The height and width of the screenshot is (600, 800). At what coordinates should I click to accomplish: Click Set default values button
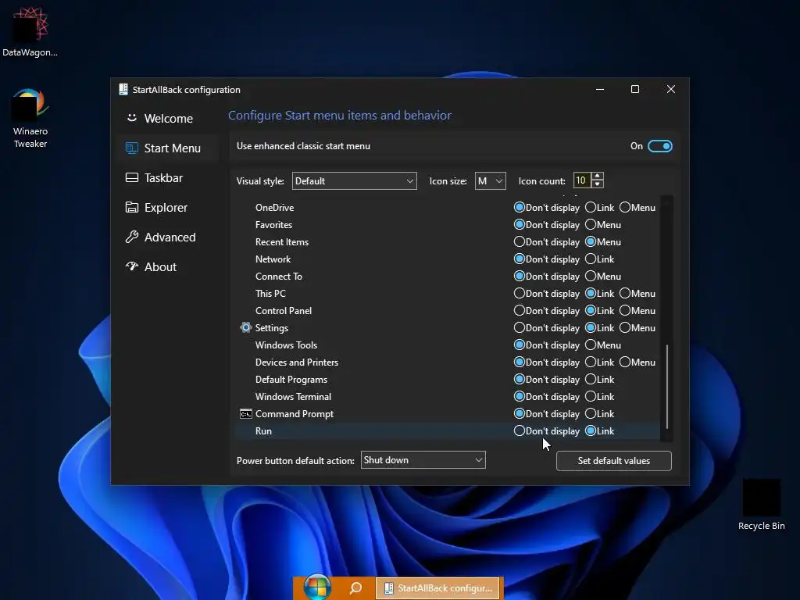pos(614,461)
